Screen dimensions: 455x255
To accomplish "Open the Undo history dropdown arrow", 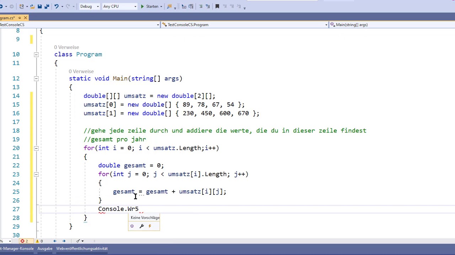I will pyautogui.click(x=62, y=6).
